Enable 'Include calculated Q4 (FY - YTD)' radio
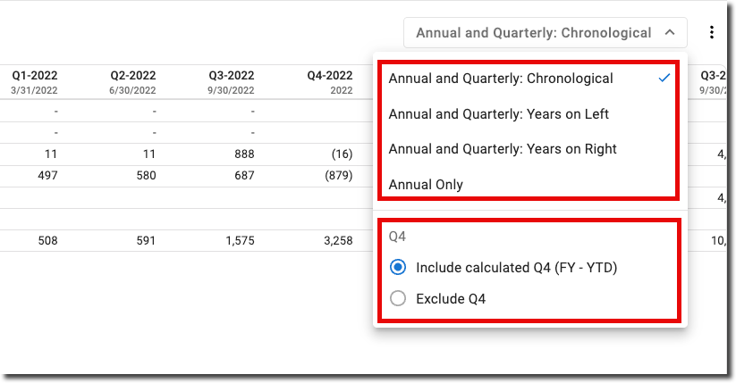 [399, 267]
